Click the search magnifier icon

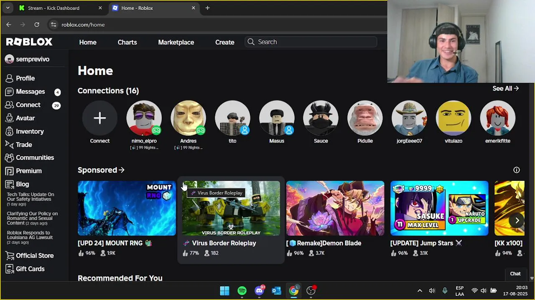251,42
